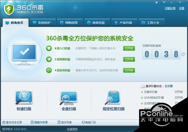
Task: Start 快速扫描 quick scan icon
Action: pos(24,98)
